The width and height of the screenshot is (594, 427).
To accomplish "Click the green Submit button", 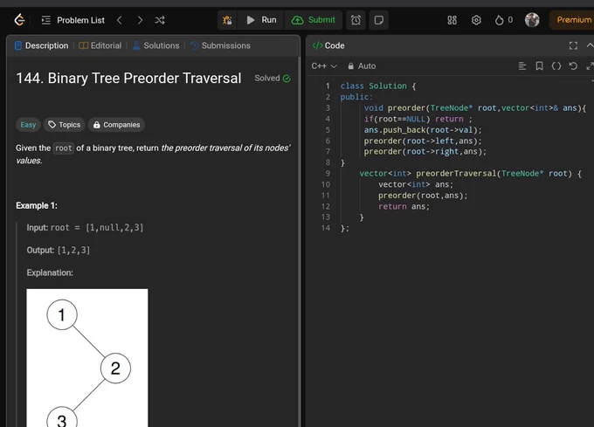I will tap(314, 20).
